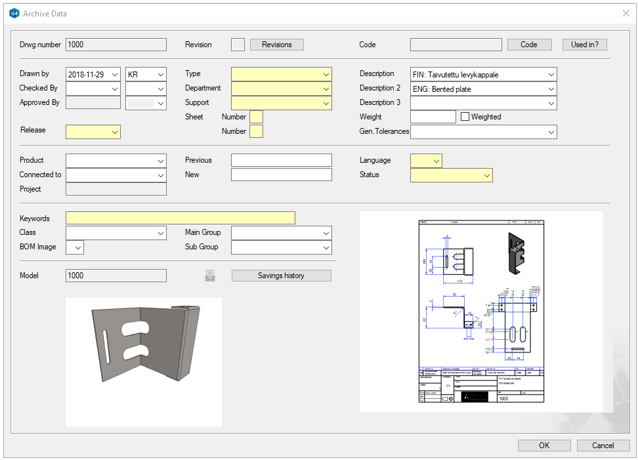Confirm with the OK button

click(x=543, y=446)
